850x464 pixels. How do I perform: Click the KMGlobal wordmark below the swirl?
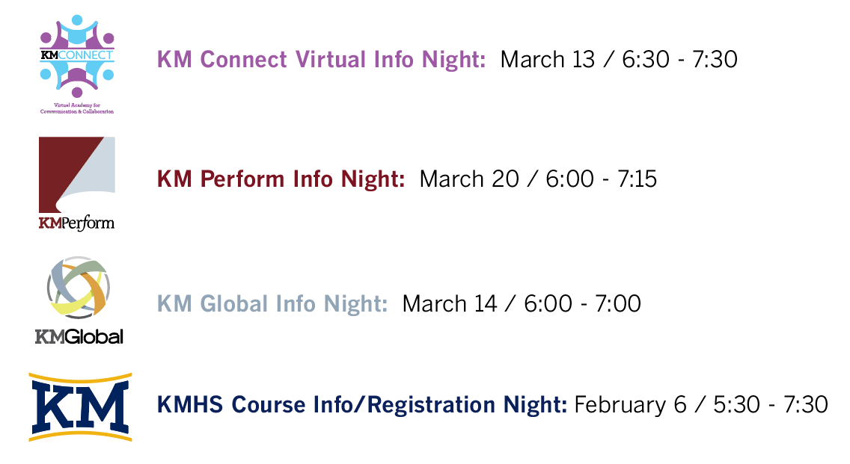click(79, 337)
